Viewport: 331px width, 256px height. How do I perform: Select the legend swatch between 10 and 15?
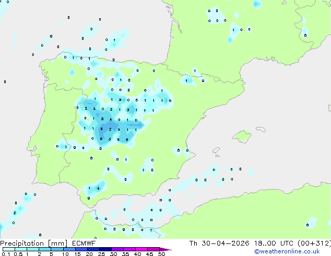click(69, 249)
